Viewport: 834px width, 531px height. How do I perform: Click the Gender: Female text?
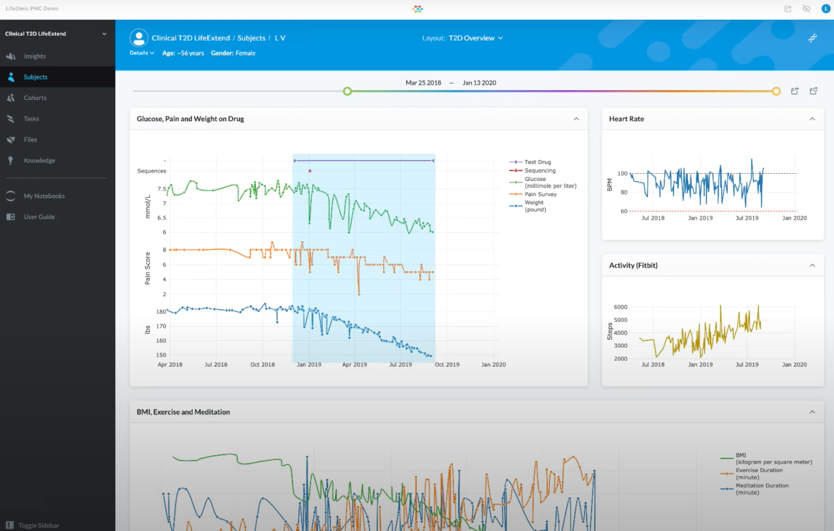(x=233, y=53)
